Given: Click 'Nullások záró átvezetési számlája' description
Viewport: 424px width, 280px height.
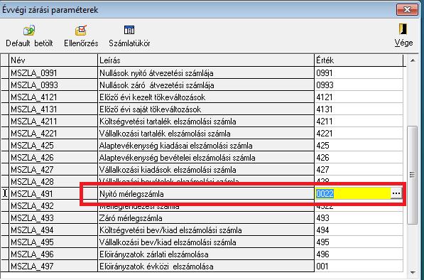Looking at the screenshot, I should [x=206, y=85].
